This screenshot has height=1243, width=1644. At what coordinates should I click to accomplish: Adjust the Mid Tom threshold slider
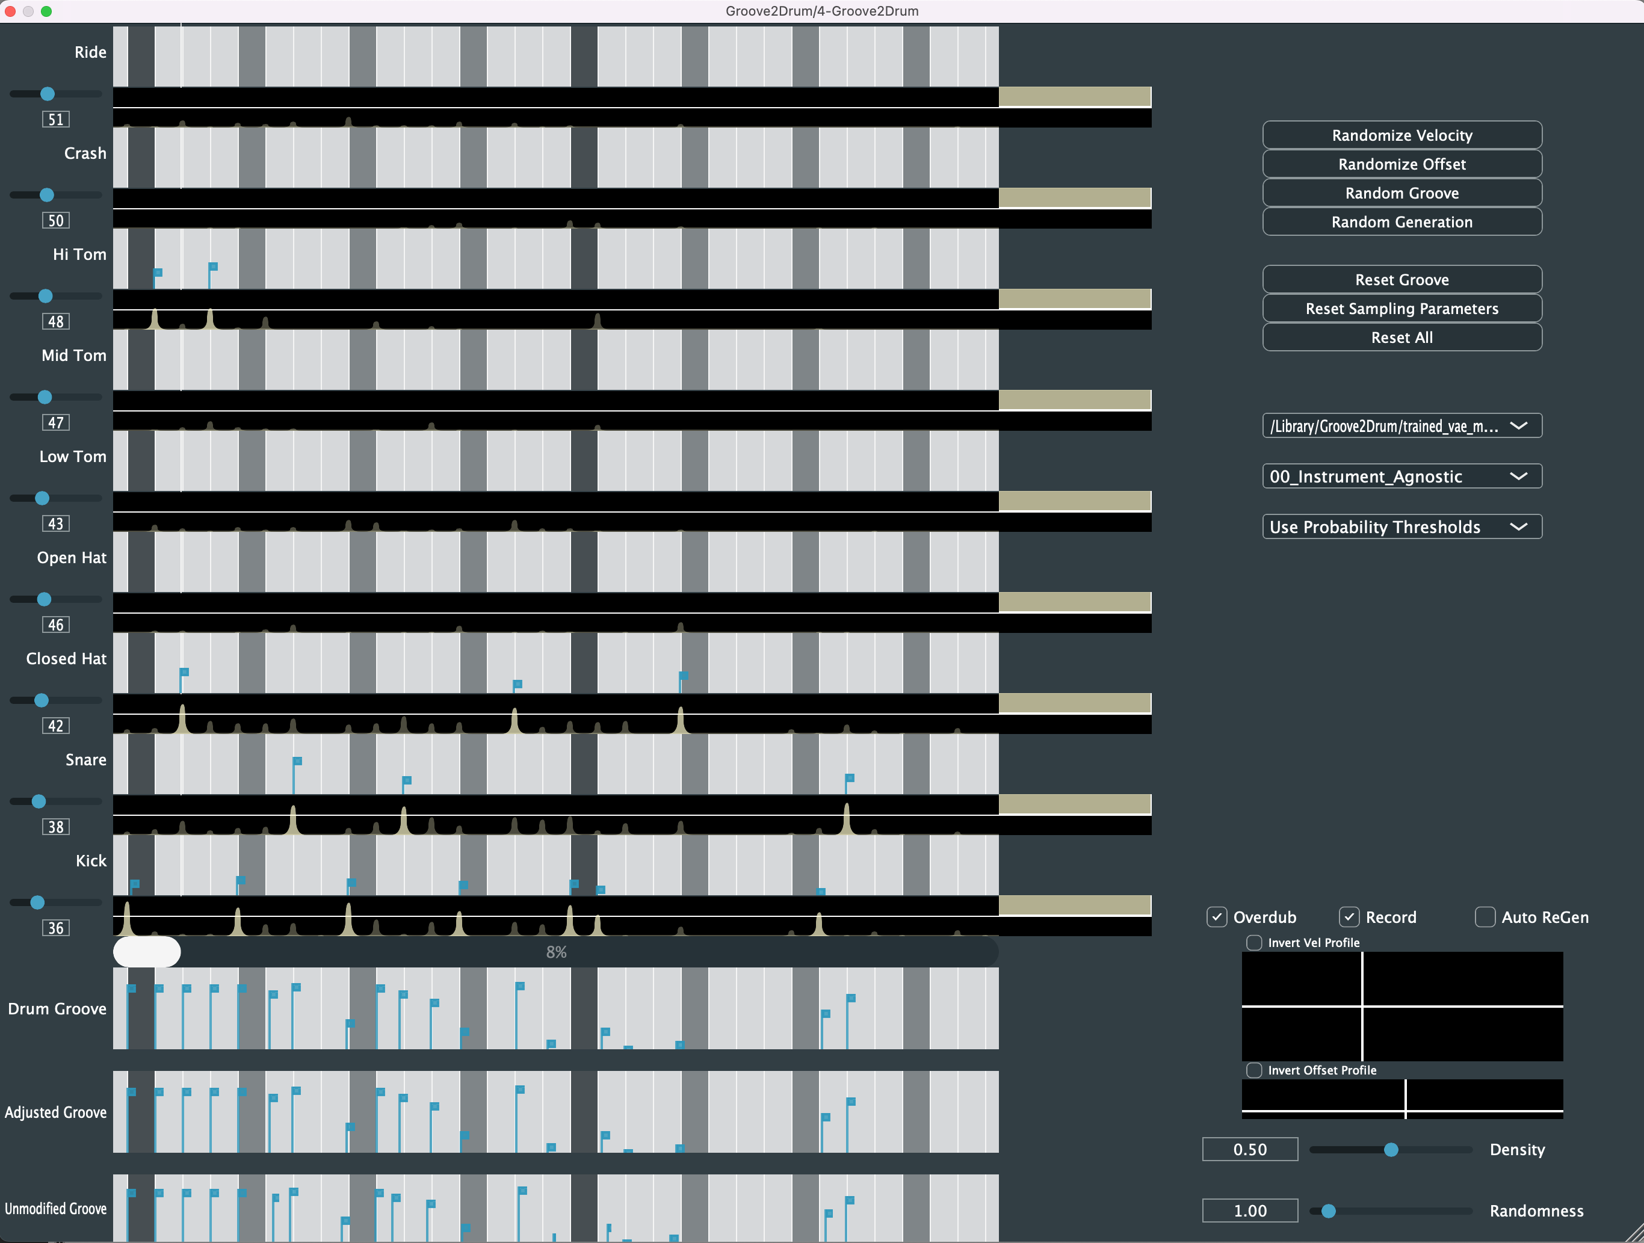click(x=45, y=396)
